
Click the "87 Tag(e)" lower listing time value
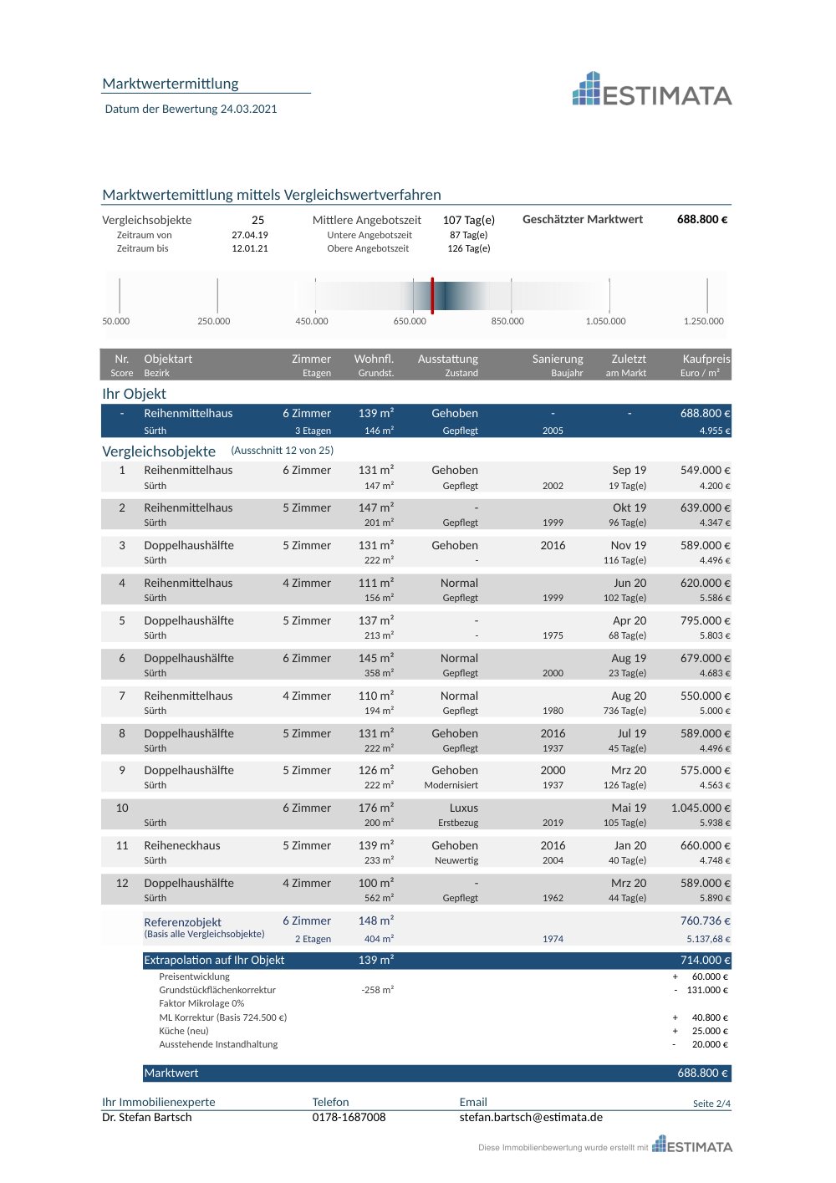[468, 235]
